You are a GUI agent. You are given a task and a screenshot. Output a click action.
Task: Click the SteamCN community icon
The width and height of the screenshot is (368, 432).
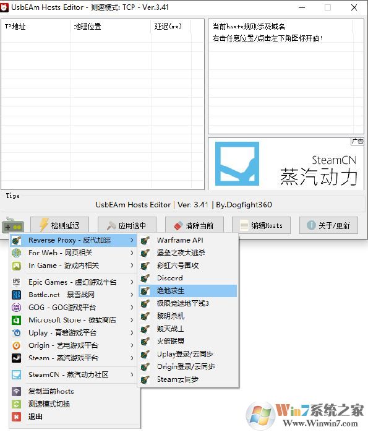(17, 374)
